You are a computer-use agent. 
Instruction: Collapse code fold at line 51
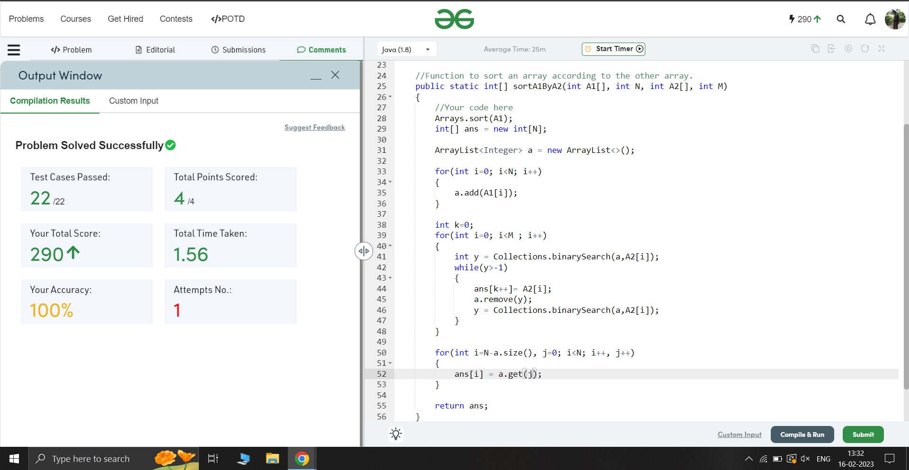(390, 363)
